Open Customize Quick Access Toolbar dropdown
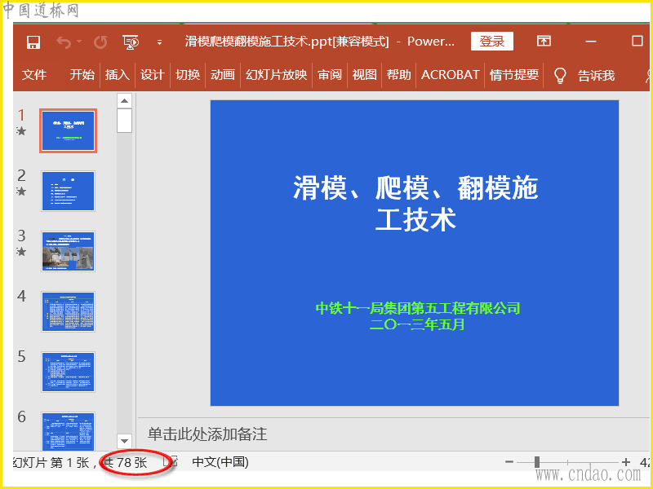The width and height of the screenshot is (653, 489). (159, 42)
